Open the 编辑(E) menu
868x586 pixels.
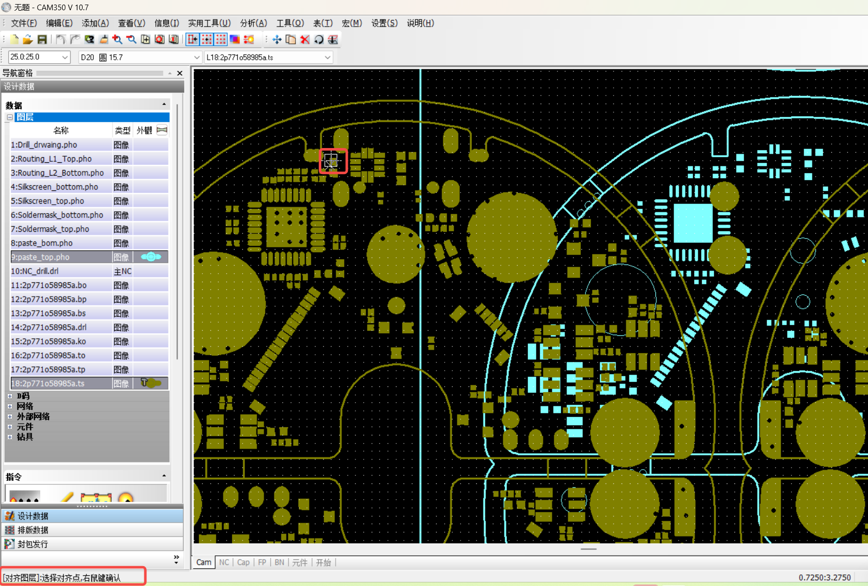tap(59, 23)
